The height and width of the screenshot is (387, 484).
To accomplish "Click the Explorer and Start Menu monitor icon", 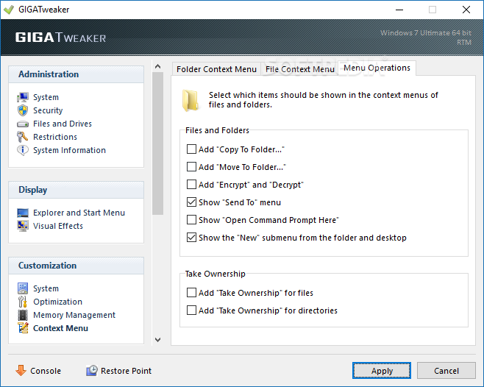I will [x=23, y=213].
